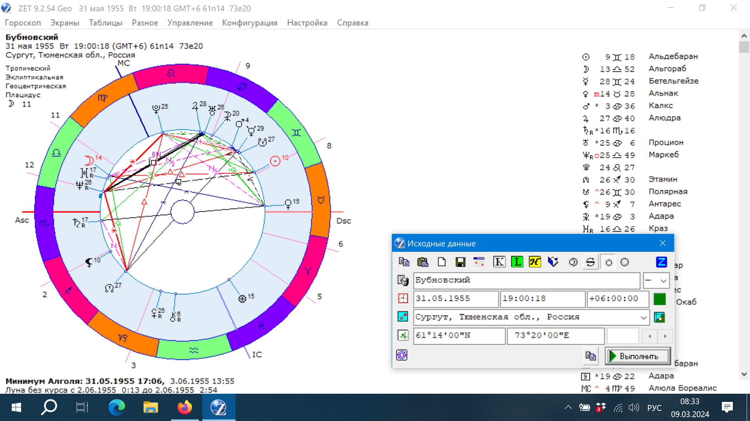Open the dash dropdown next to name field
750x421 pixels.
[656, 281]
